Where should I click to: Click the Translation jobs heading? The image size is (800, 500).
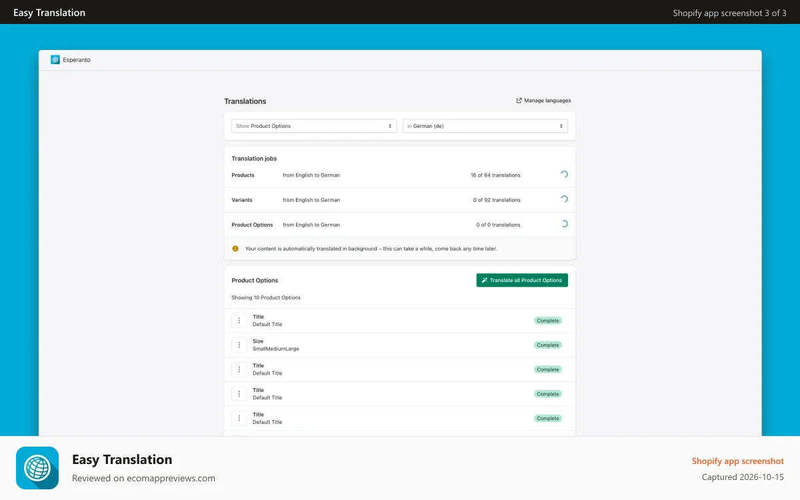click(254, 159)
